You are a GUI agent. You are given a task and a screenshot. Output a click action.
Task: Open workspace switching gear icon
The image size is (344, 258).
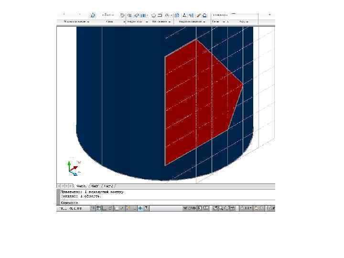(269, 208)
